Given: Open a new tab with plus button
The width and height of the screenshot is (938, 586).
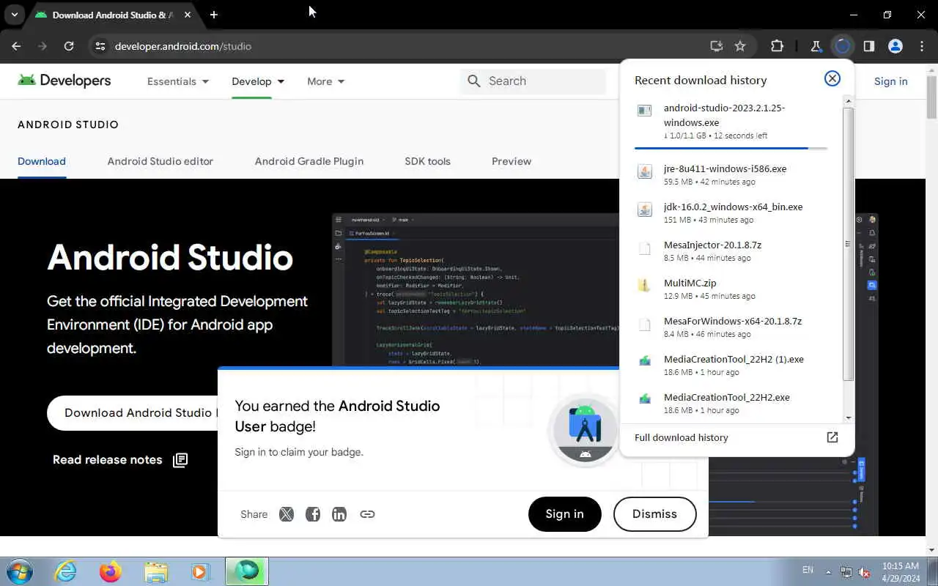Looking at the screenshot, I should (213, 15).
